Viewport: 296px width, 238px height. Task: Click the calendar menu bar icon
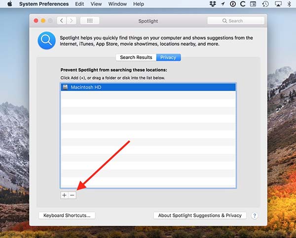pyautogui.click(x=253, y=4)
